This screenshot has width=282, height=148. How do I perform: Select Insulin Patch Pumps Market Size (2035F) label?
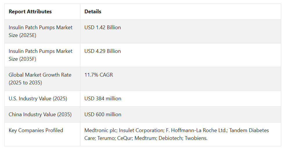tap(40, 55)
